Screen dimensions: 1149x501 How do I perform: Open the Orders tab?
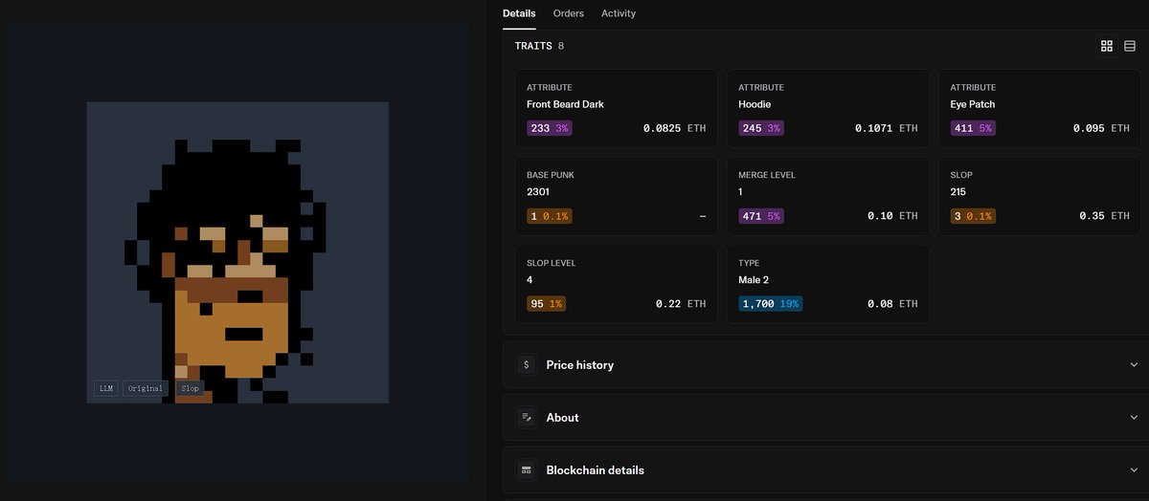(569, 13)
